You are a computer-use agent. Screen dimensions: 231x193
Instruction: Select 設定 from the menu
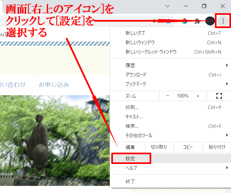tap(131, 159)
